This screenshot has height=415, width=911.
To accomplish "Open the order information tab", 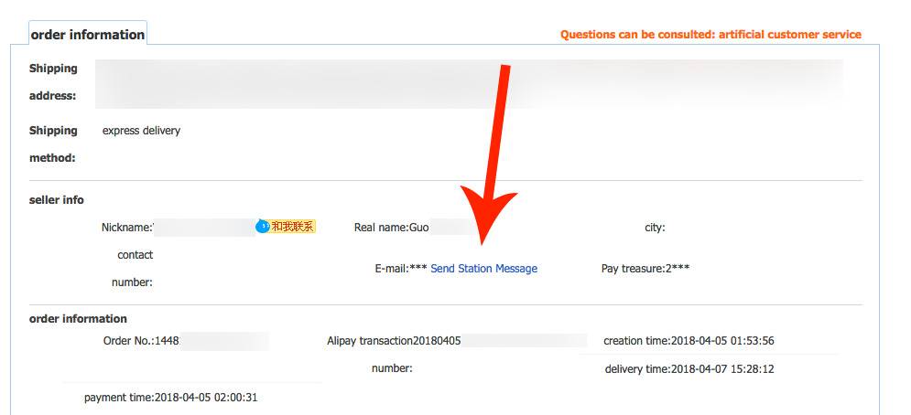I will pos(88,34).
